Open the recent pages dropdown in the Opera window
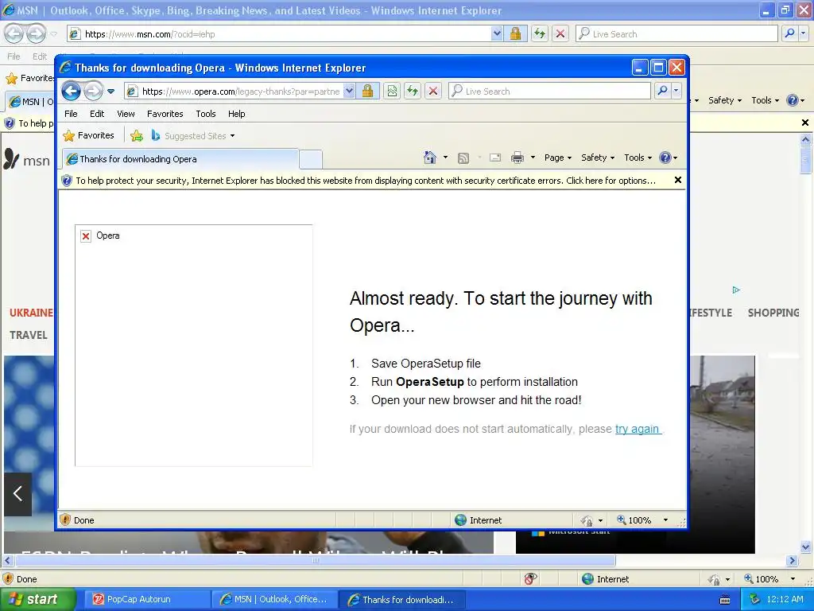 tap(110, 91)
